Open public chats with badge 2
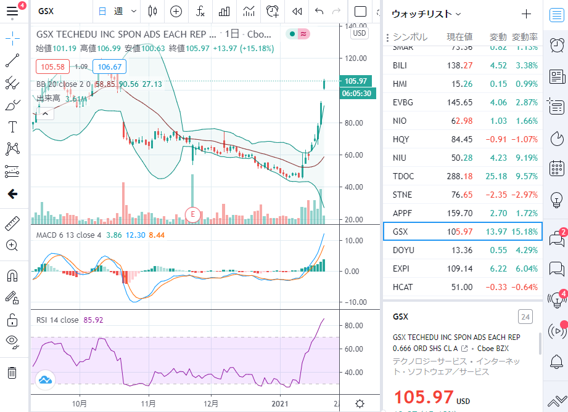Image resolution: width=568 pixels, height=412 pixels. [x=556, y=238]
